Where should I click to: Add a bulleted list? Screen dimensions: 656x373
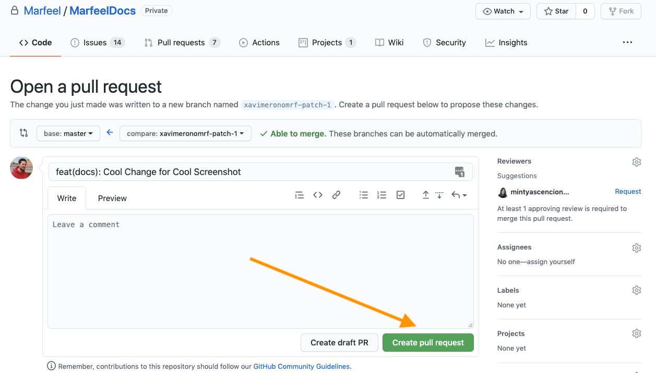point(364,195)
